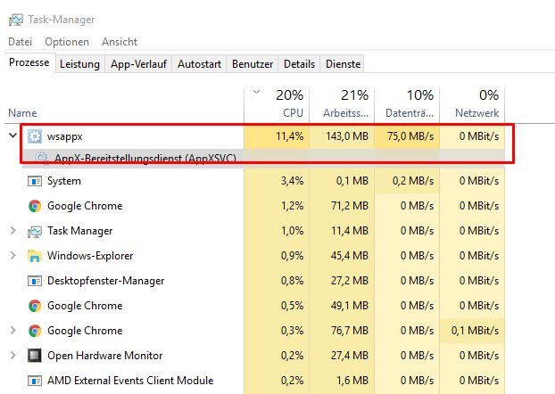Switch to the Details tab
Image resolution: width=555 pixels, height=394 pixels.
pos(299,64)
